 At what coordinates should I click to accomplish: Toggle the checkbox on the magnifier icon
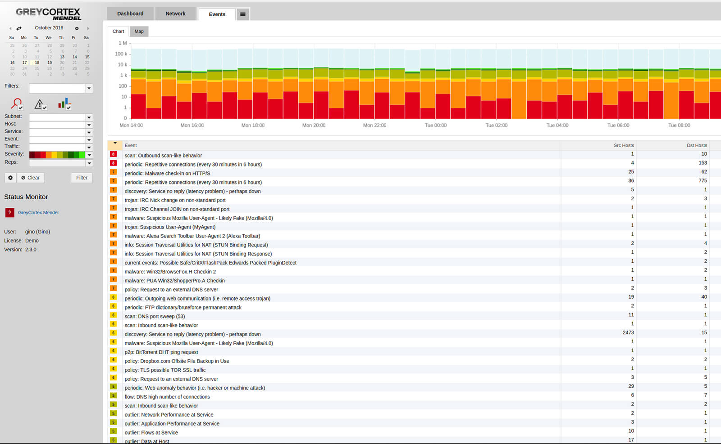21,108
